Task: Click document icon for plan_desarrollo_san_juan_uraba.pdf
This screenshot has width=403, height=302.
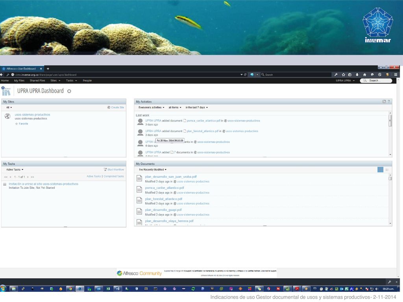Action: click(139, 178)
